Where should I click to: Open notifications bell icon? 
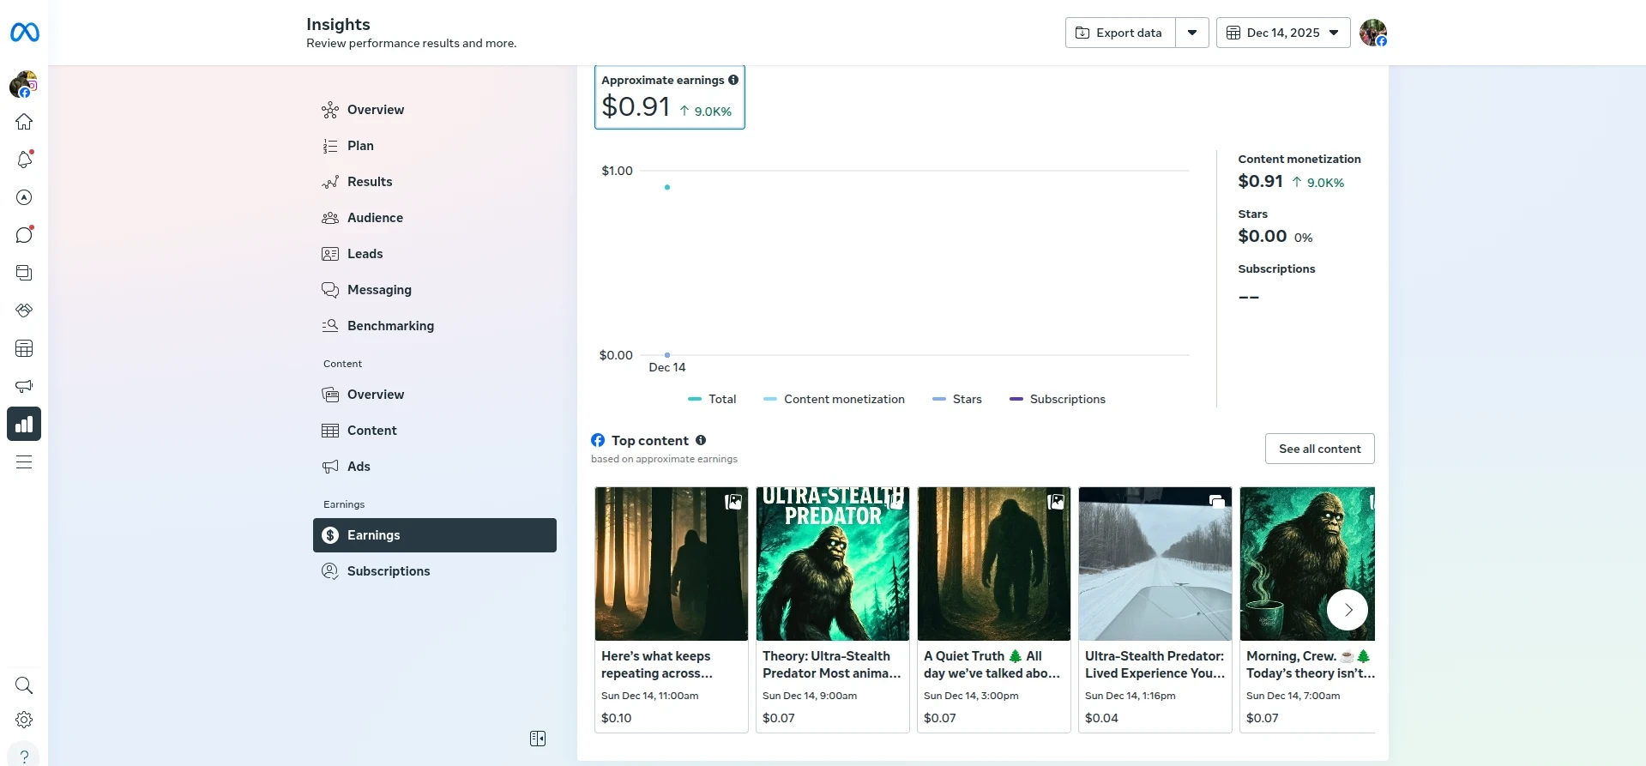pyautogui.click(x=24, y=160)
